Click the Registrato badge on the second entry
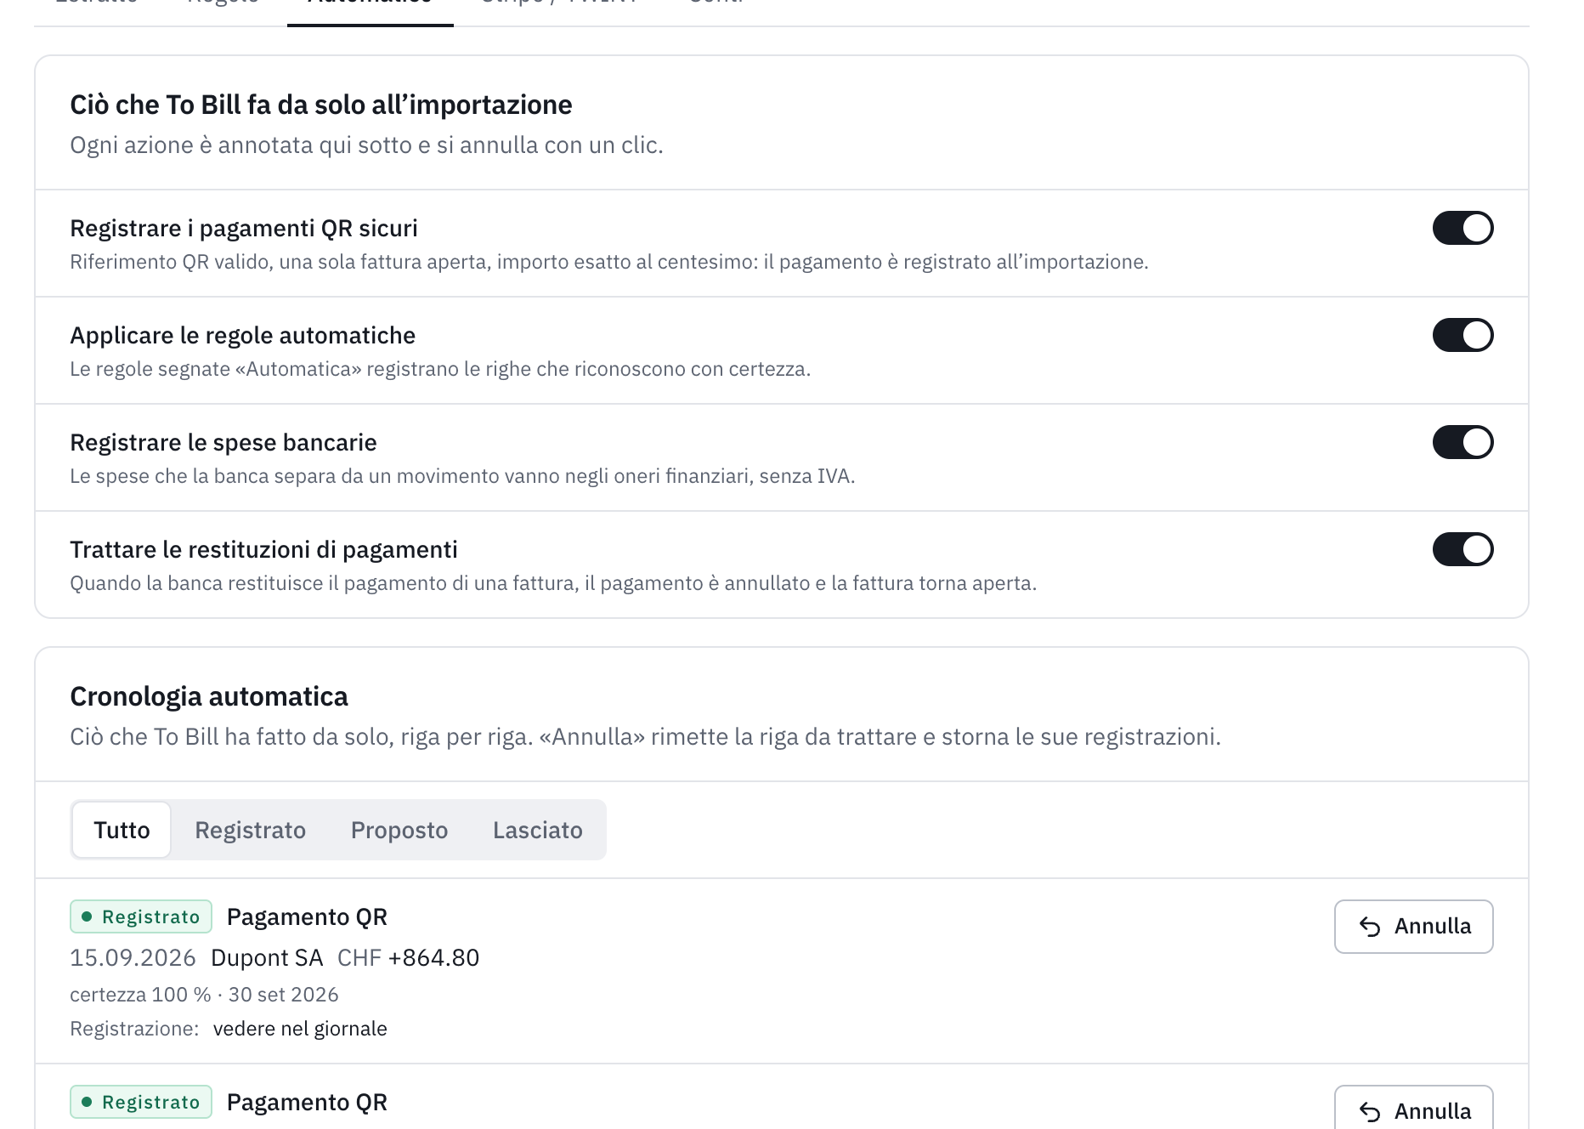Image resolution: width=1584 pixels, height=1129 pixels. coord(141,1102)
